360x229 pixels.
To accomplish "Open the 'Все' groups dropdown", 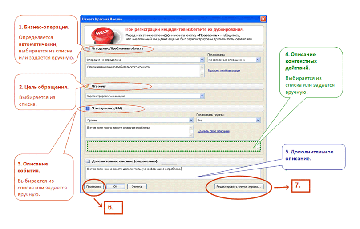I will pos(228,120).
